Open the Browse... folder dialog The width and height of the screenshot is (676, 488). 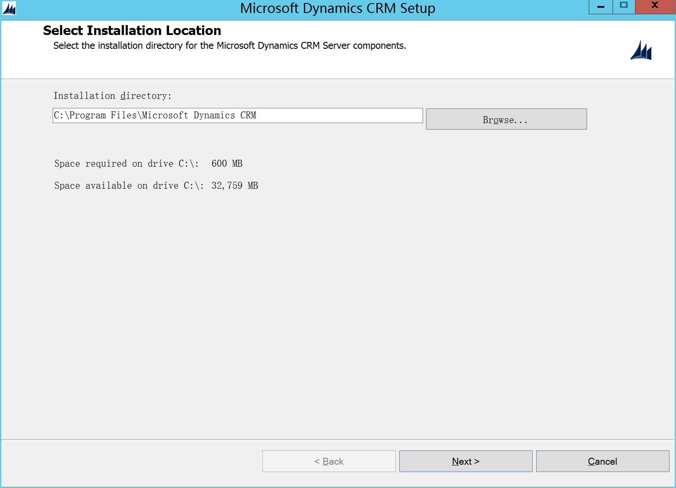[x=506, y=119]
